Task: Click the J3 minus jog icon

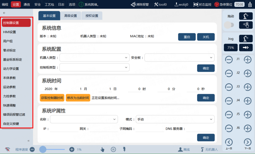Action: pyautogui.click(x=229, y=87)
